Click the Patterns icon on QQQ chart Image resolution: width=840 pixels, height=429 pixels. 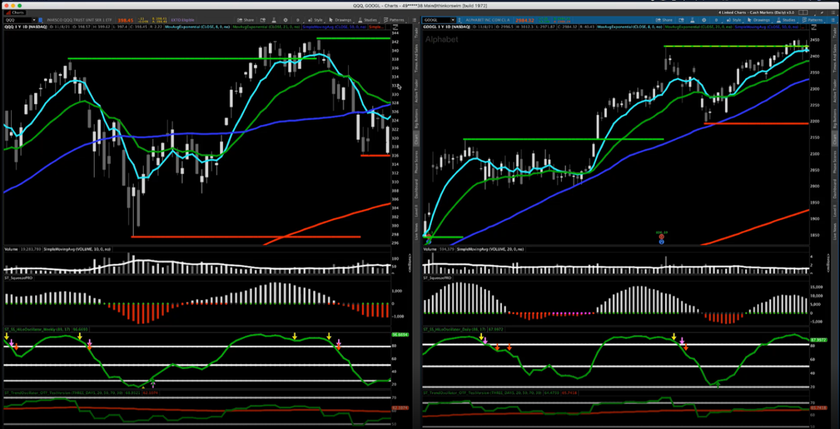pos(394,20)
